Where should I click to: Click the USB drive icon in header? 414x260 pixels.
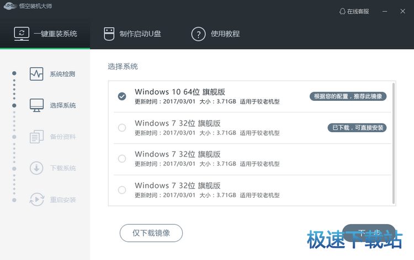pyautogui.click(x=109, y=34)
